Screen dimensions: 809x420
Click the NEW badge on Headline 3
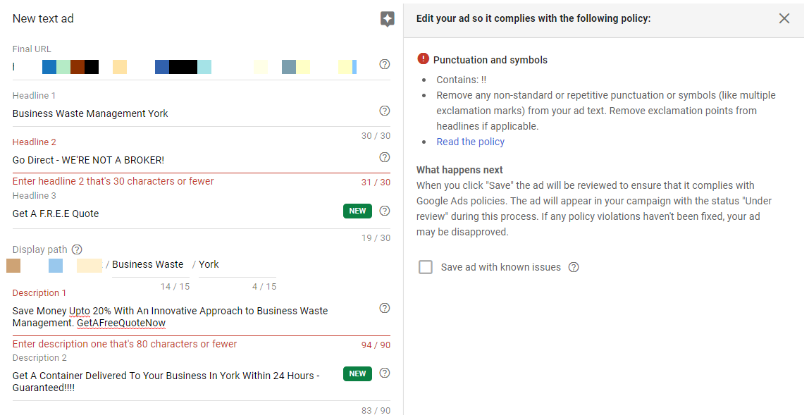pos(357,211)
